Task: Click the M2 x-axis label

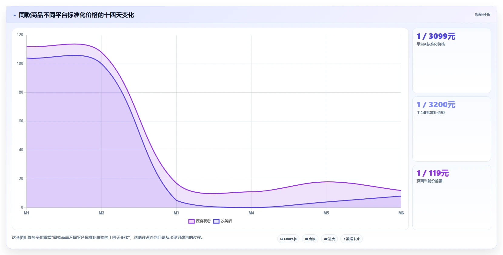Action: coord(102,213)
